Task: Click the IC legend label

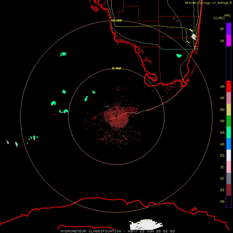Action: [222, 167]
